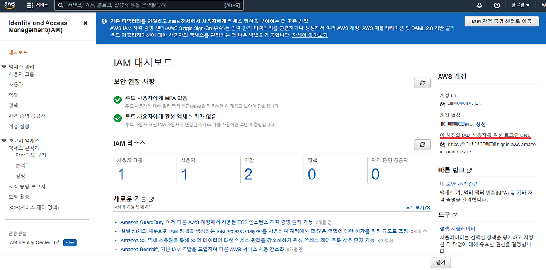Viewport: 546px width, 270px height.
Task: Click the 루트 사용자에게 활성 액세스 키가 없음 text
Action: (x=171, y=117)
